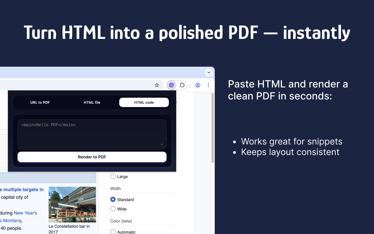Screen dimensions: 374x234
Task: Open the purple HTML to PDF extension icon
Action: point(172,85)
